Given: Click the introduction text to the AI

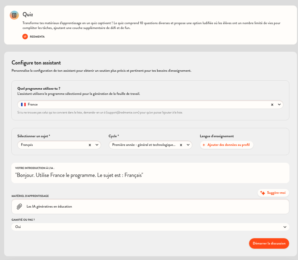Looking at the screenshot, I should pos(79,176).
